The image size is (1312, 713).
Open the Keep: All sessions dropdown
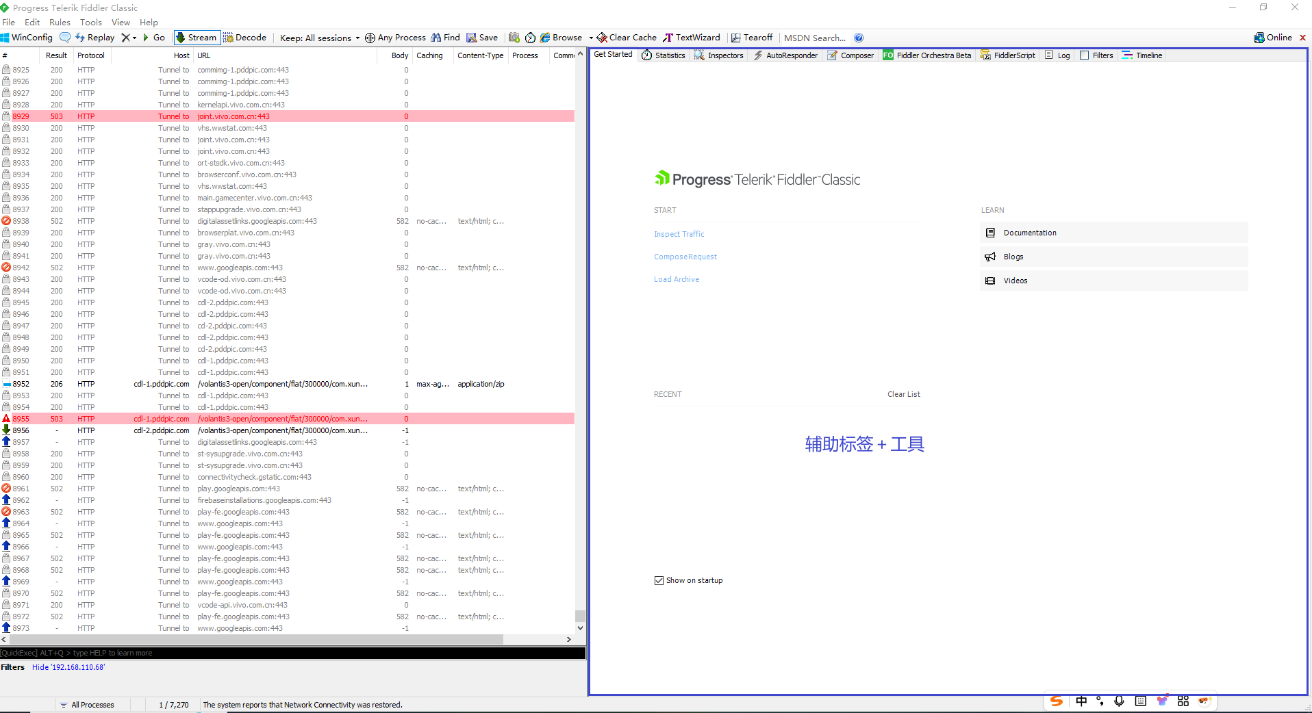pos(318,38)
